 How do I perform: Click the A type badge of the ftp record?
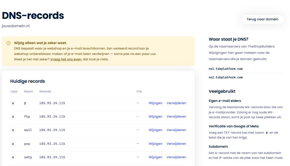pos(13,117)
